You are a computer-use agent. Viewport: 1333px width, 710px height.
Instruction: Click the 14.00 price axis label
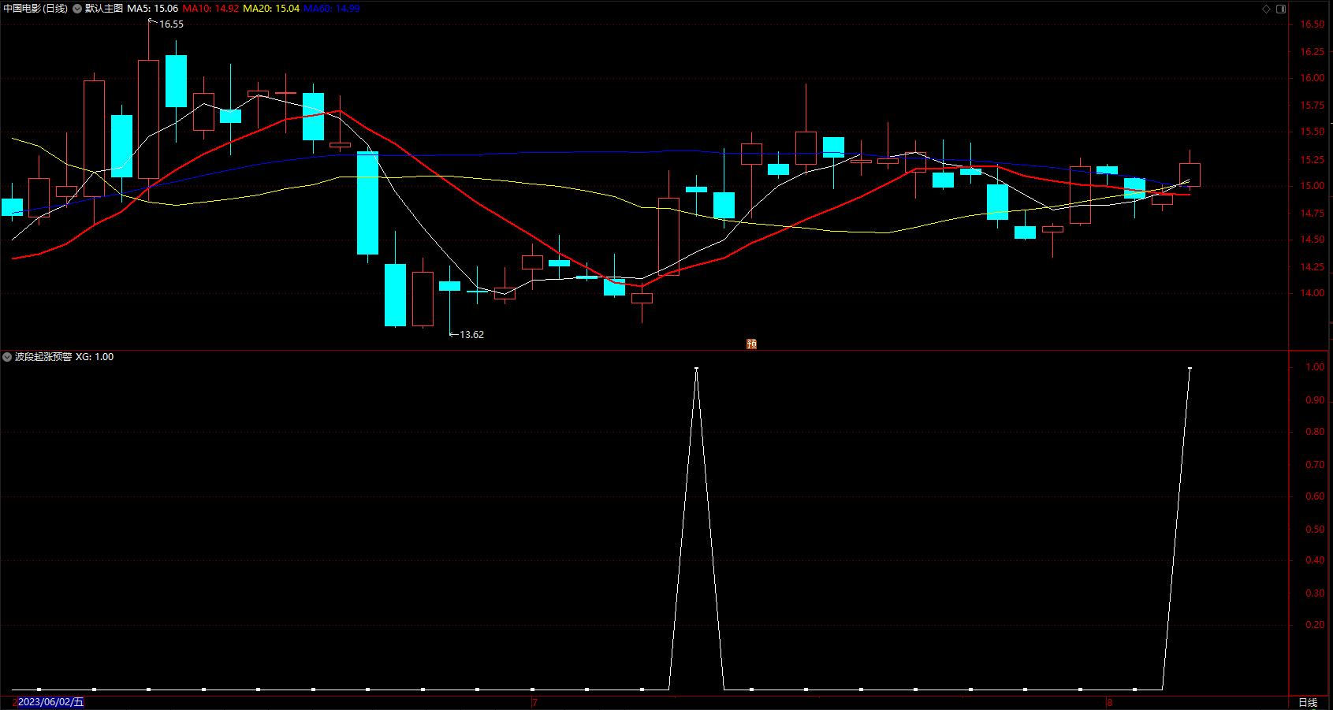pyautogui.click(x=1313, y=293)
